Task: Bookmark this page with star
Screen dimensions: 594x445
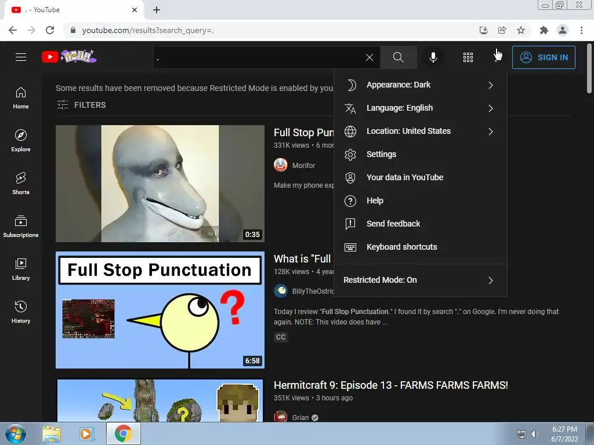Action: [521, 30]
